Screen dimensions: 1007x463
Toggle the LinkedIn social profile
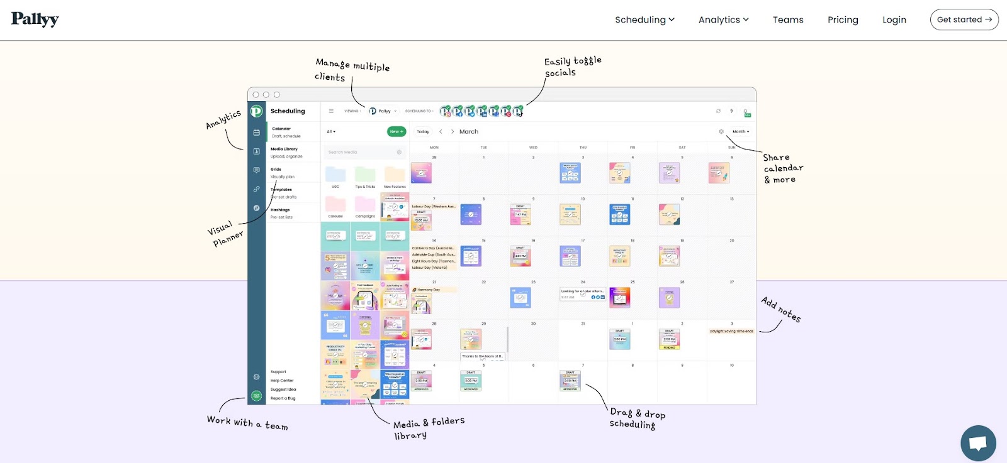481,111
